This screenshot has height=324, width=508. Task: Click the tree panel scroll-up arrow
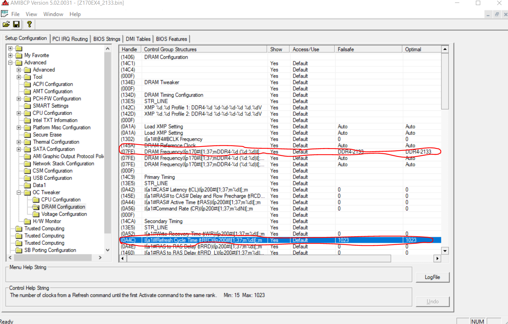click(108, 49)
